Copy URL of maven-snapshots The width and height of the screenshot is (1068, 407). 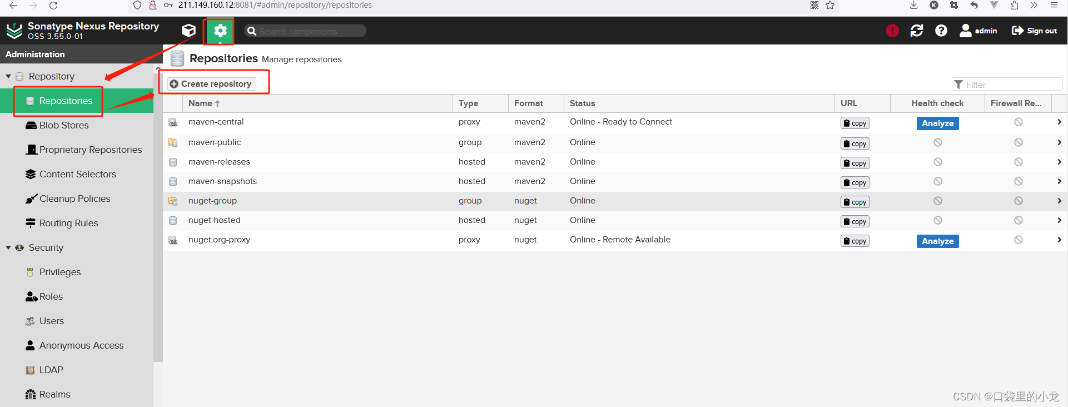tap(855, 182)
